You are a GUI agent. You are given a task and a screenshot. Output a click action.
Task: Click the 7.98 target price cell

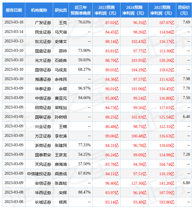(x=186, y=79)
